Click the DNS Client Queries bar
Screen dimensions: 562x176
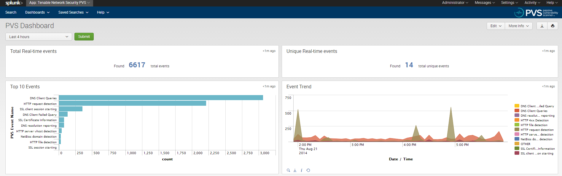pyautogui.click(x=161, y=98)
